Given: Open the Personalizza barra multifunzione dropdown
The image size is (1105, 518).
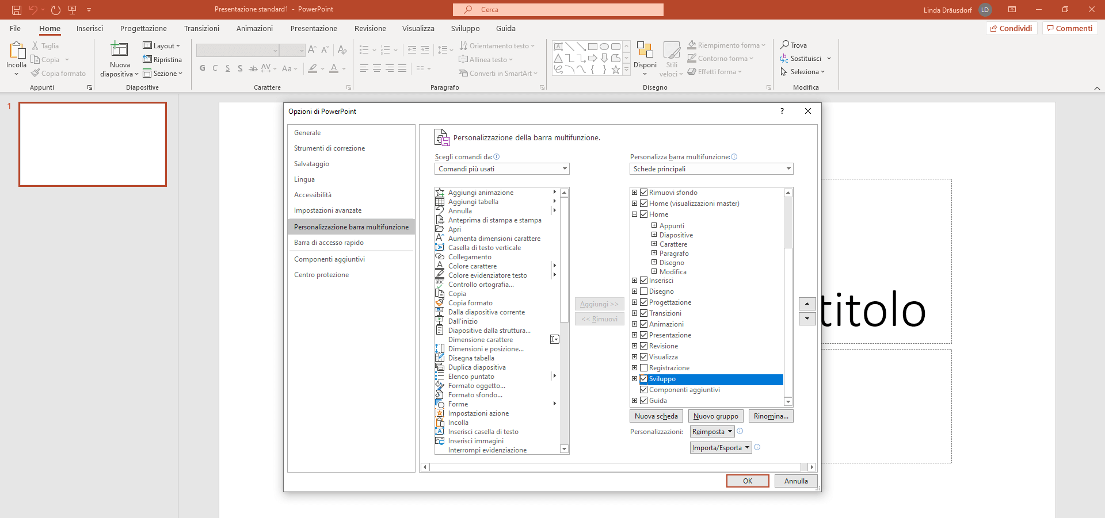Looking at the screenshot, I should pyautogui.click(x=711, y=169).
